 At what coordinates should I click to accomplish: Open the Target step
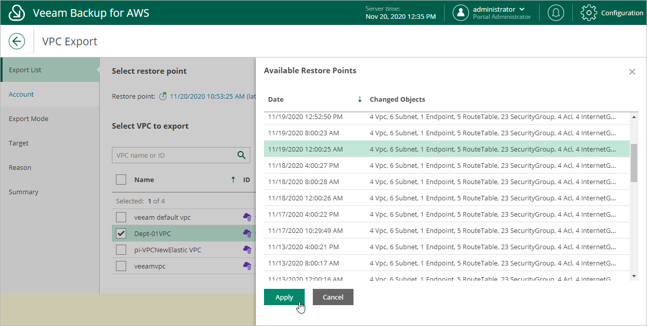50,143
